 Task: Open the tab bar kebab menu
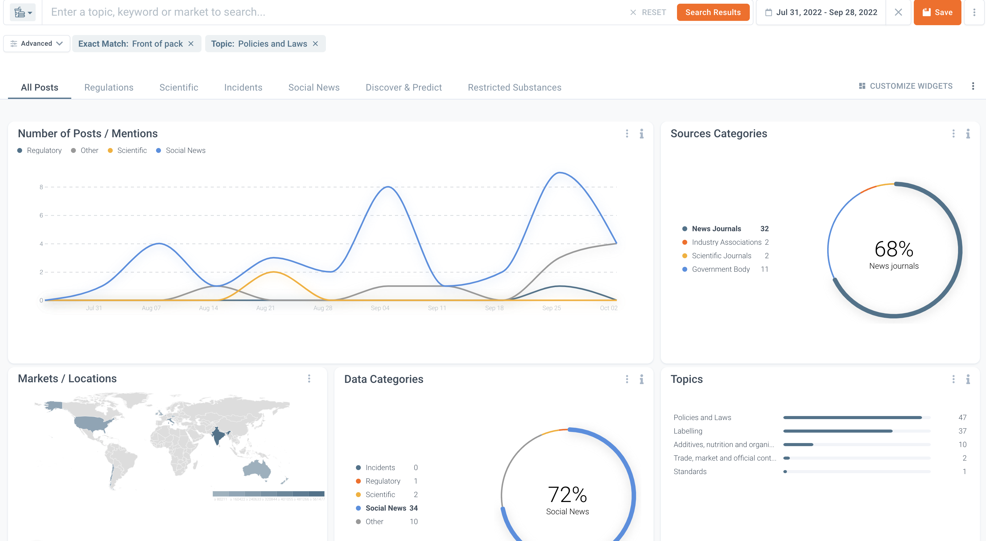tap(972, 86)
